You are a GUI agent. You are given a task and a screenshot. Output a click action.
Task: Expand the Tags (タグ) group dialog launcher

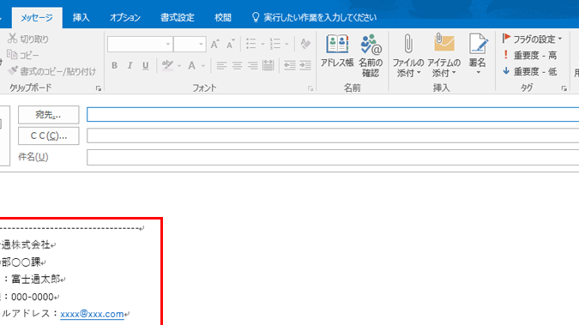point(564,88)
